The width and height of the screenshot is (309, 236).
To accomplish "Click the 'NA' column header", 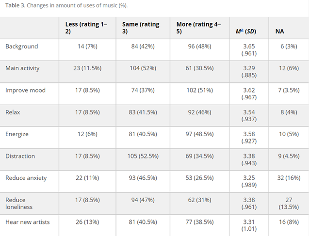I will (x=279, y=31).
